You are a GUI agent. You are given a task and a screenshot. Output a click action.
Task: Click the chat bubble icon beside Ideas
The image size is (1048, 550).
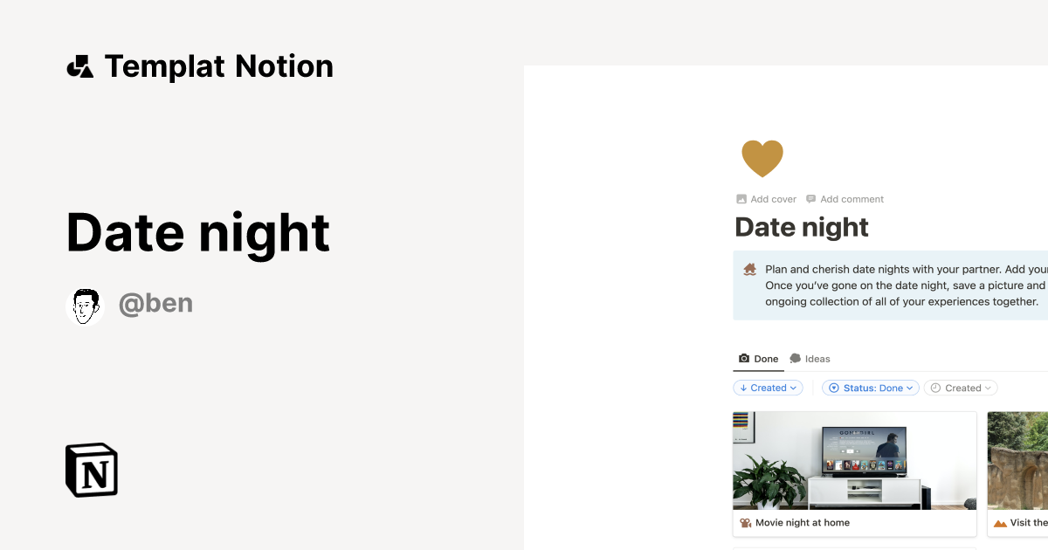(x=796, y=358)
